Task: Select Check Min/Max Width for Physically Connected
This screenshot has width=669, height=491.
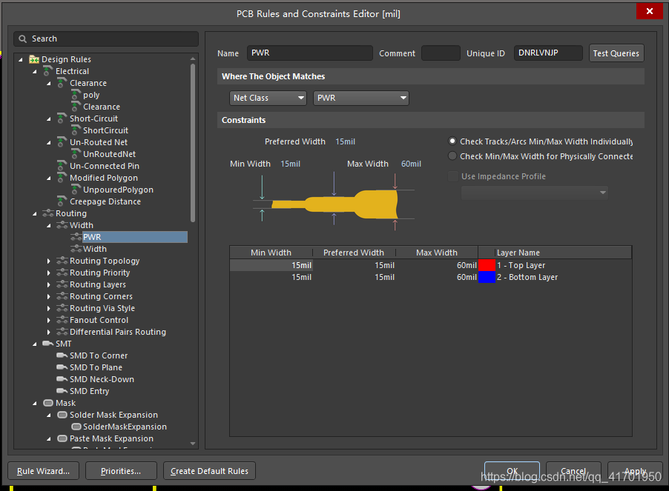Action: point(453,156)
